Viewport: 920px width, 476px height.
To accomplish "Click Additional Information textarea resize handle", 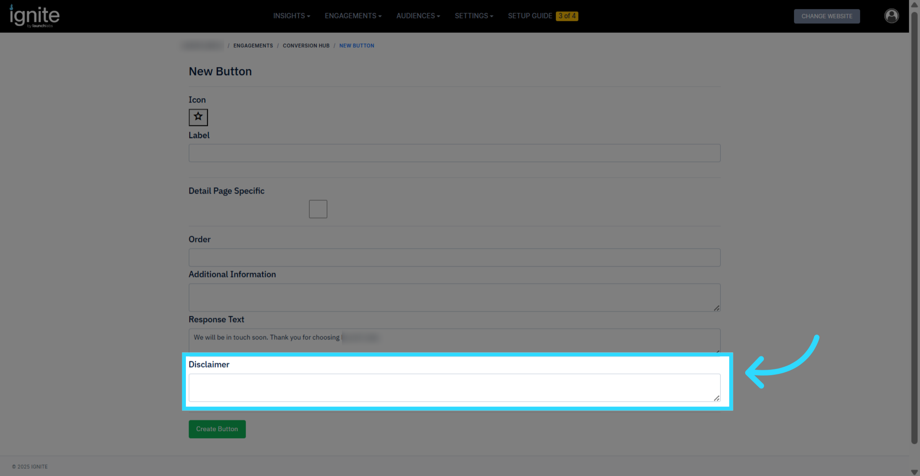I will (716, 308).
